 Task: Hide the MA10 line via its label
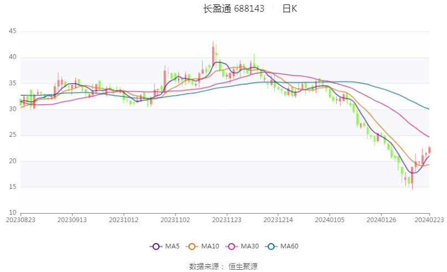[x=210, y=247]
